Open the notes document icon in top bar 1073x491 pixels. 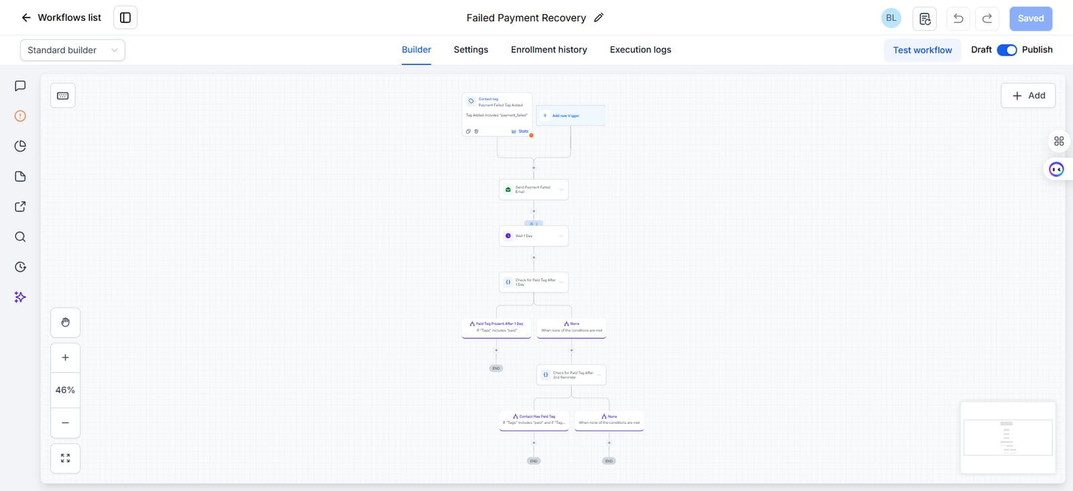click(925, 18)
